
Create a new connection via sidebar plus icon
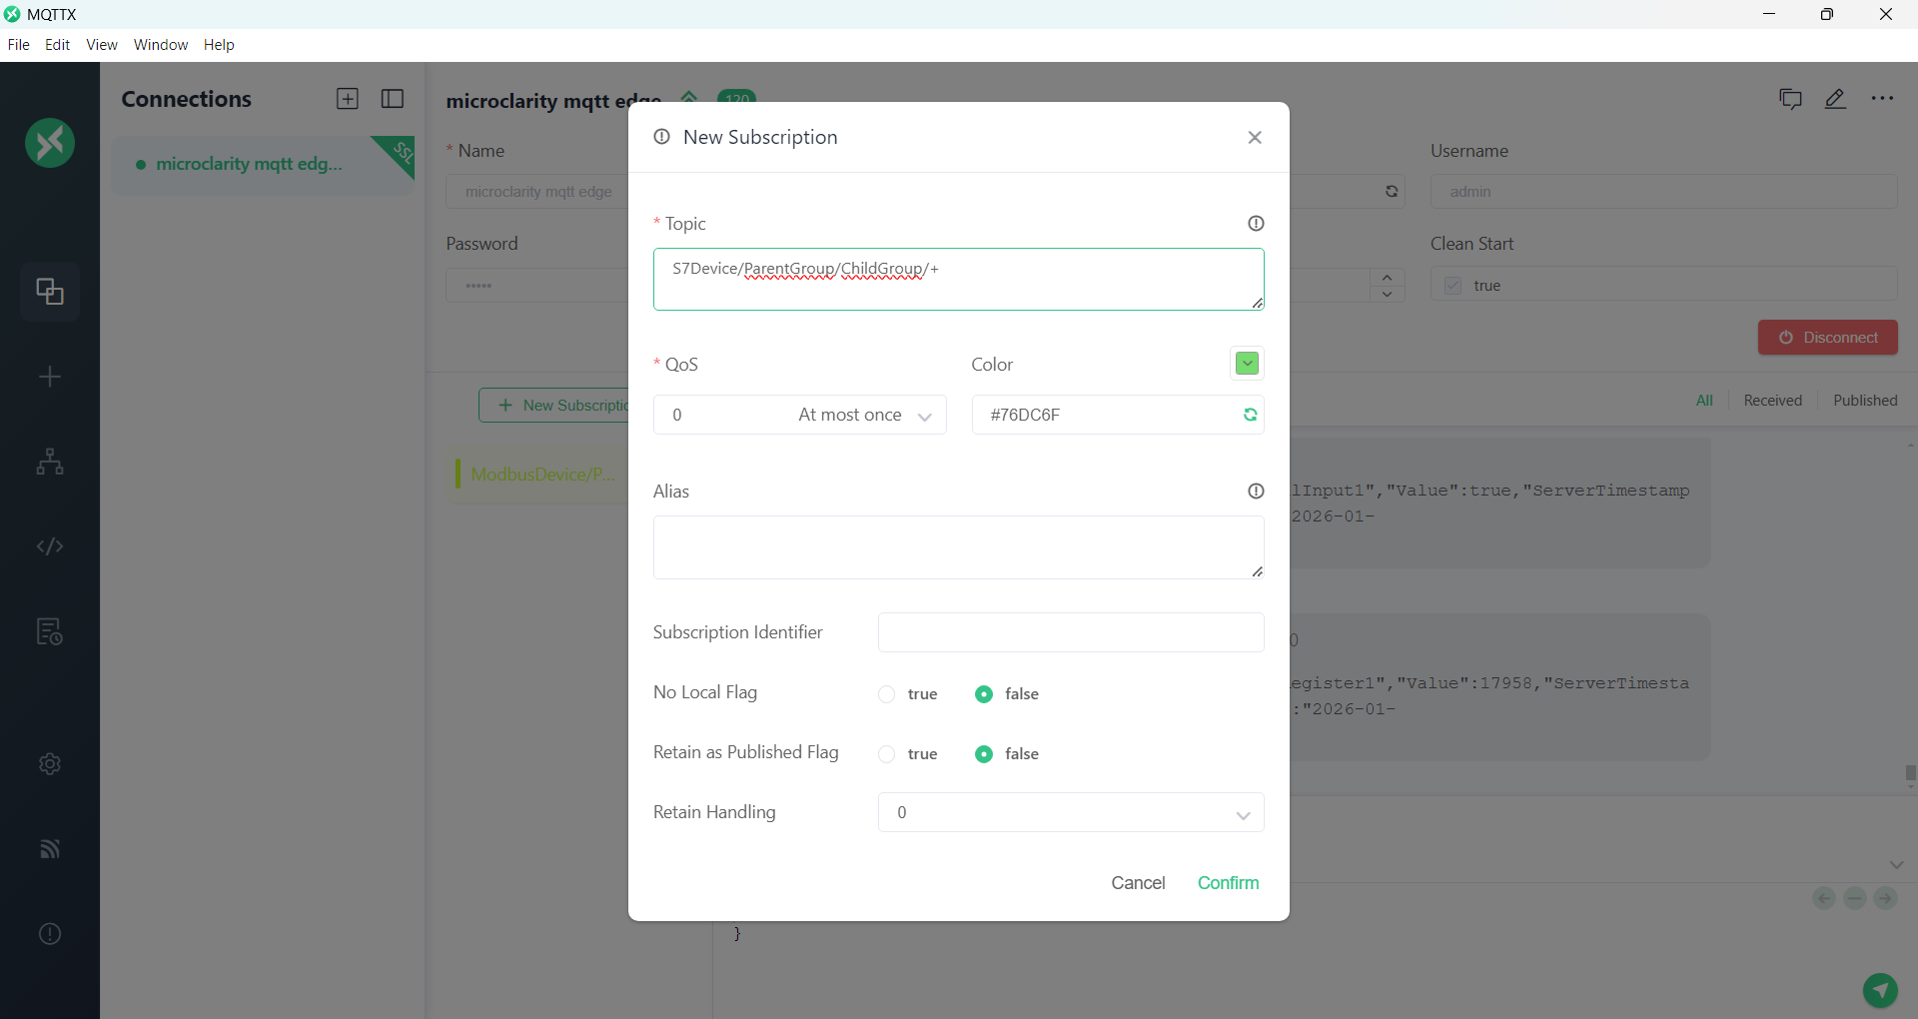tap(50, 377)
